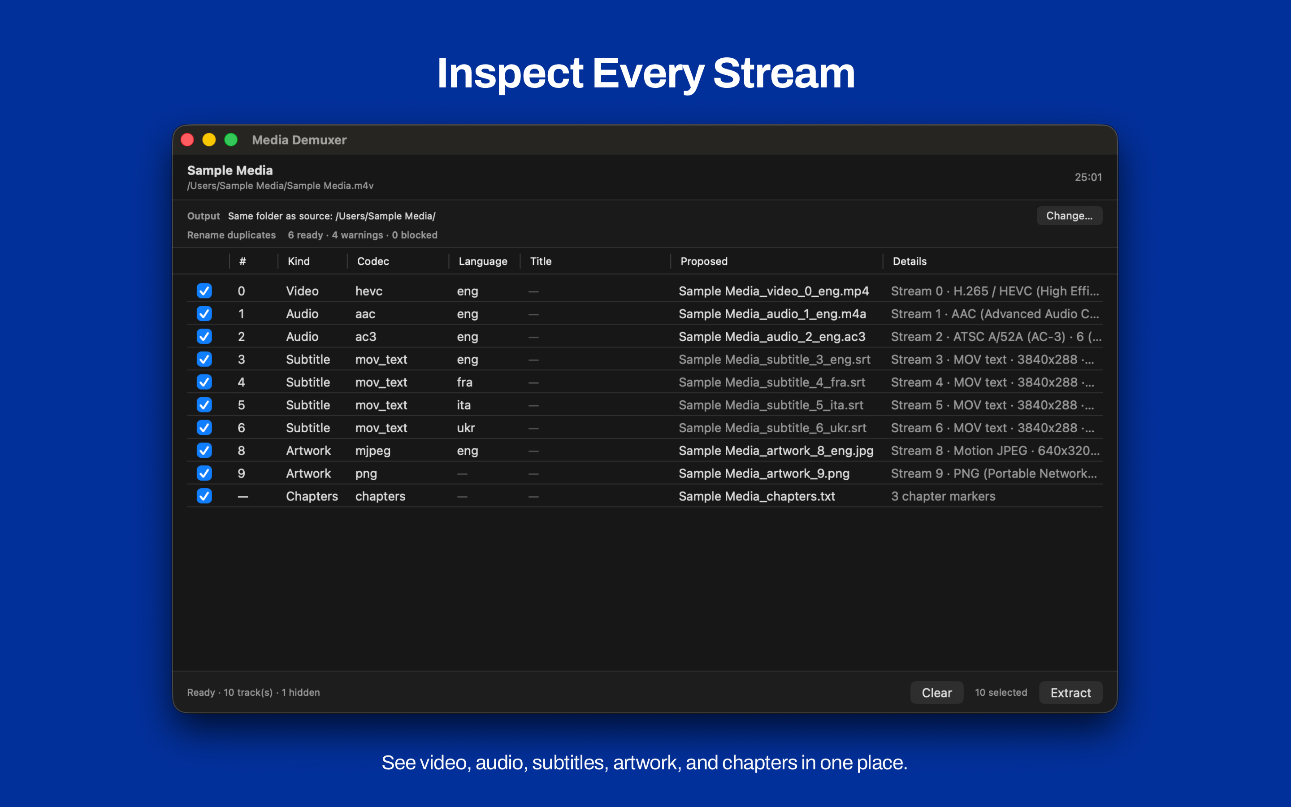Select proposed name Sample Media_artwork_8_eng.jpg
Screen dimensions: 1291x807
click(775, 451)
